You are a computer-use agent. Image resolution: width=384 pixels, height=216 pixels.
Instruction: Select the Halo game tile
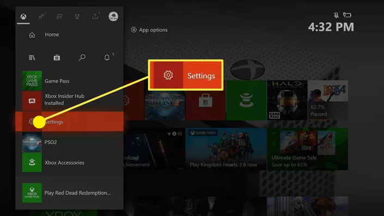pos(287,100)
